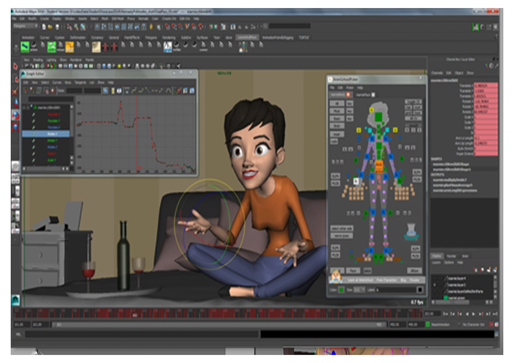Pick the Rotate tool in the left toolbox
This screenshot has width=514, height=363.
[x=16, y=115]
